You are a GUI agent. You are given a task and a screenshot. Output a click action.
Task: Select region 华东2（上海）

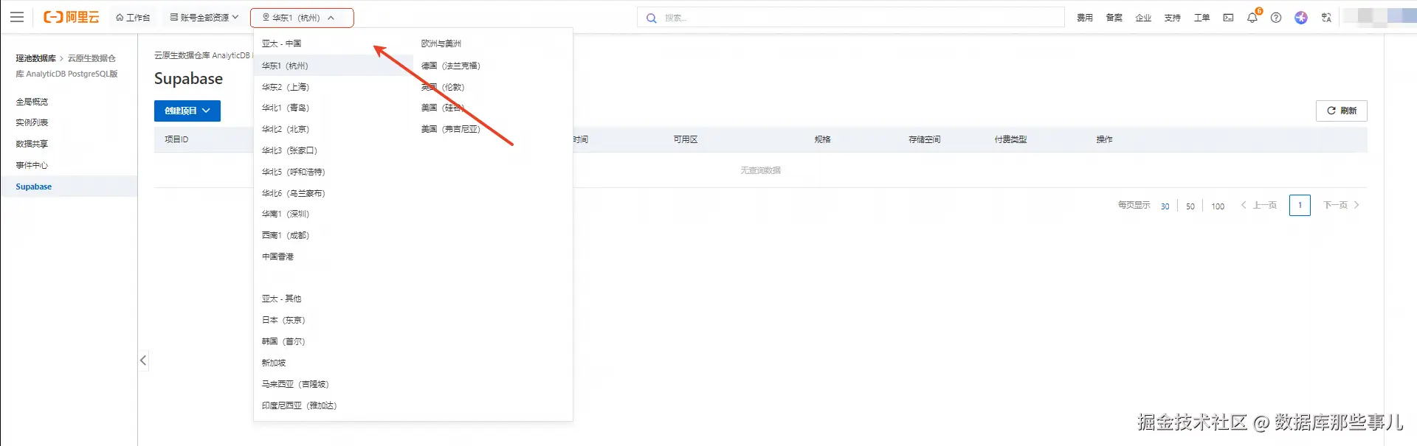tap(286, 87)
